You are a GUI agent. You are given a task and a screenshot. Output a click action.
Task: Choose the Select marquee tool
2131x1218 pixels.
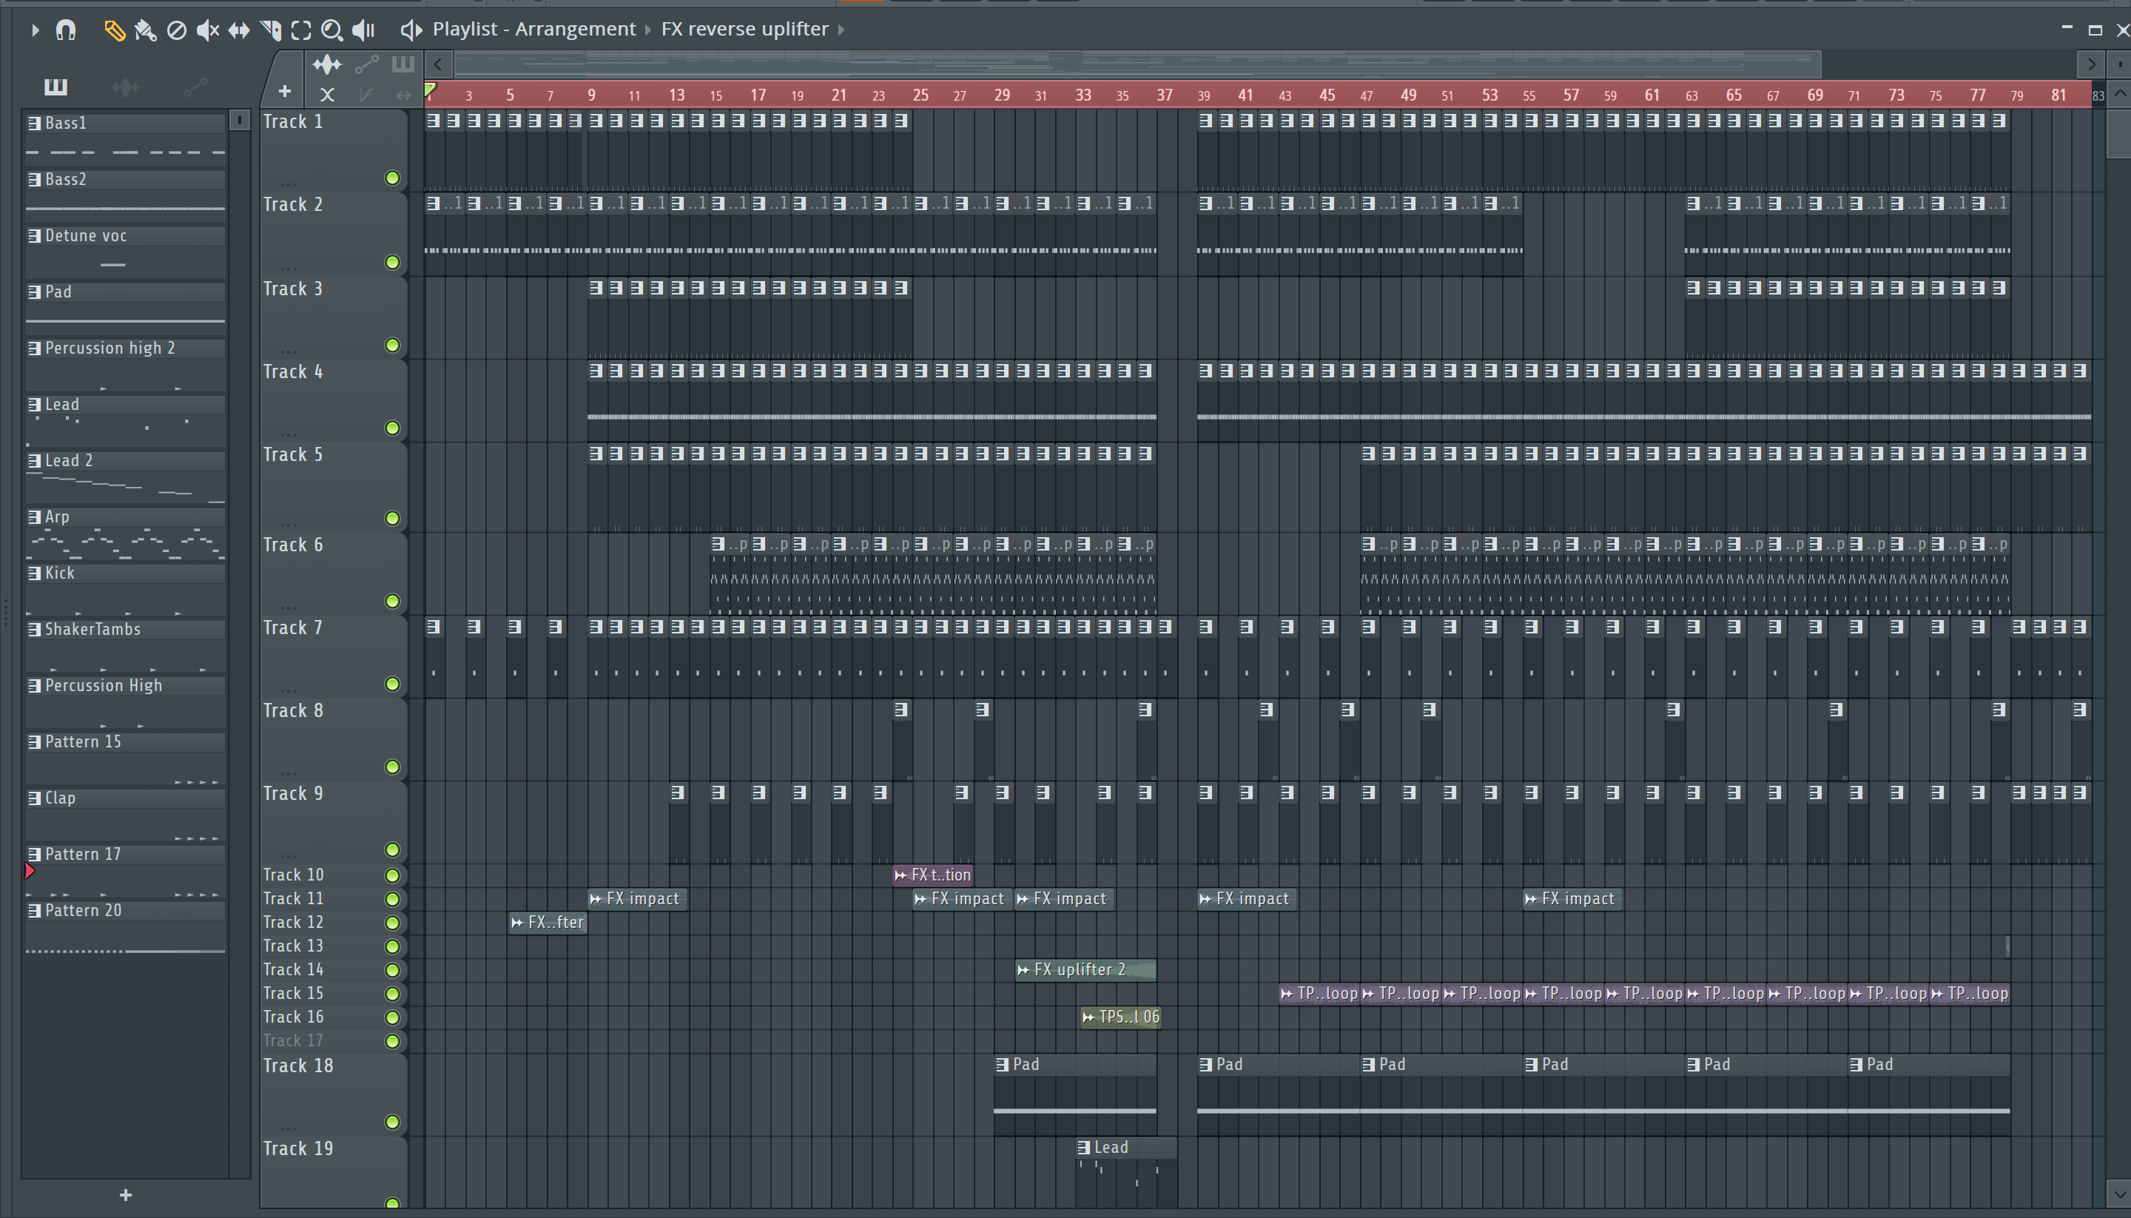pyautogui.click(x=301, y=31)
